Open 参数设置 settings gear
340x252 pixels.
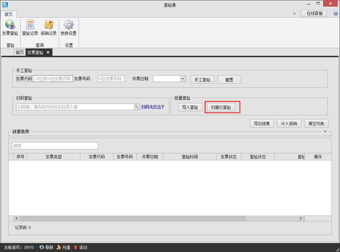(x=68, y=28)
